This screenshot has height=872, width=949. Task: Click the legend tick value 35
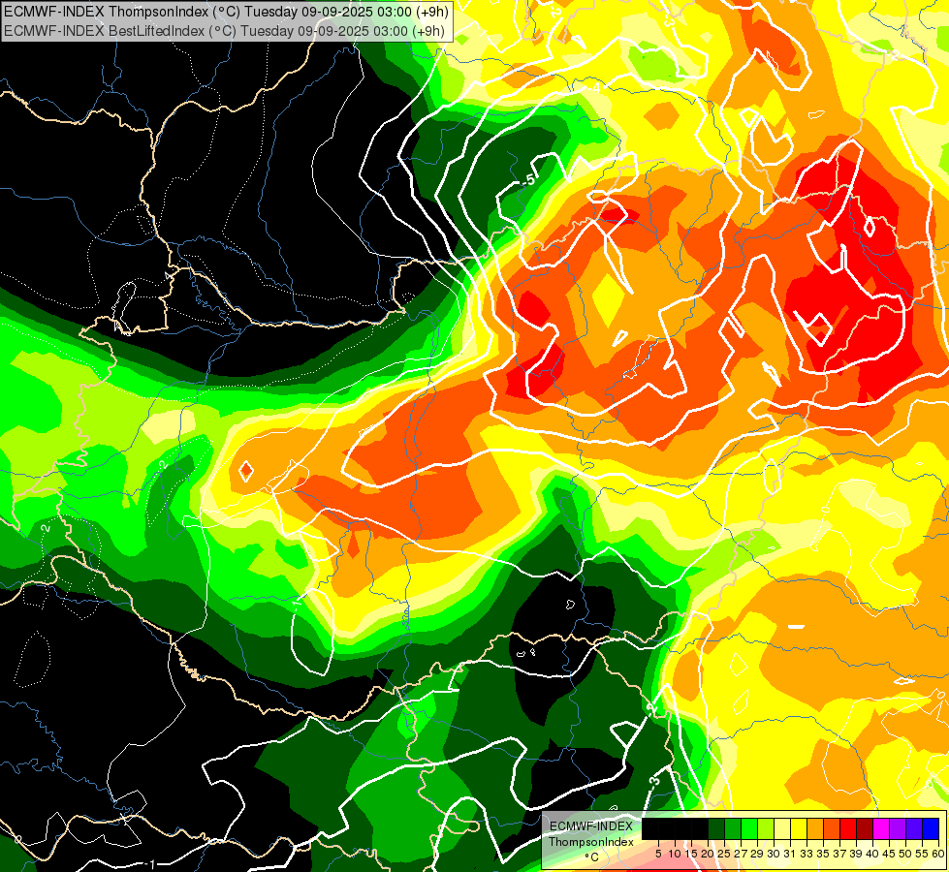823,854
